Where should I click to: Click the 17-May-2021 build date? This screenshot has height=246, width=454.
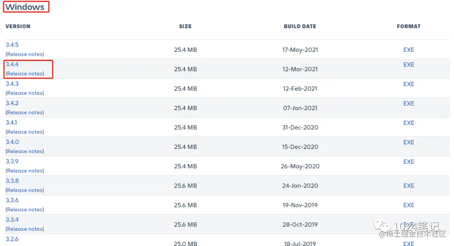[x=300, y=50]
